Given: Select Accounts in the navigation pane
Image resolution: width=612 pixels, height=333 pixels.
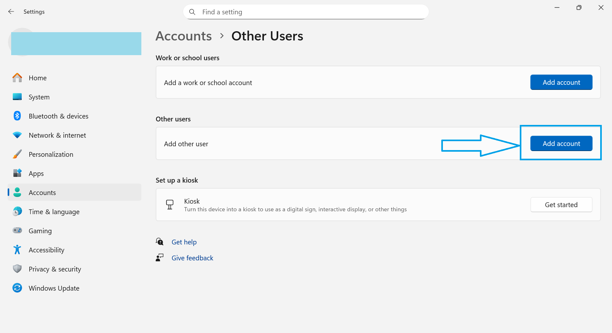Looking at the screenshot, I should [x=42, y=192].
